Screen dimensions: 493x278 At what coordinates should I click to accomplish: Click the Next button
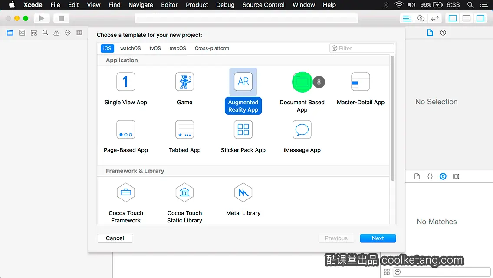click(x=378, y=238)
